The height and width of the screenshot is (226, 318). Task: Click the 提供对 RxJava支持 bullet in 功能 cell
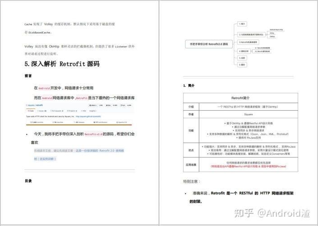point(249,138)
